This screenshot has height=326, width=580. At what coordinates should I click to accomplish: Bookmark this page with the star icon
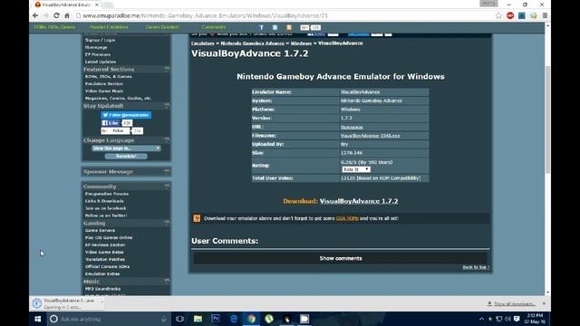(498, 15)
